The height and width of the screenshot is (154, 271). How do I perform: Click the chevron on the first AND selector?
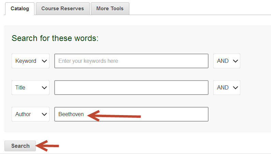[235, 61]
